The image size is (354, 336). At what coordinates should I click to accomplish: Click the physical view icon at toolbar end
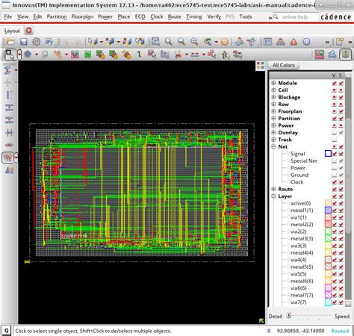pyautogui.click(x=346, y=55)
